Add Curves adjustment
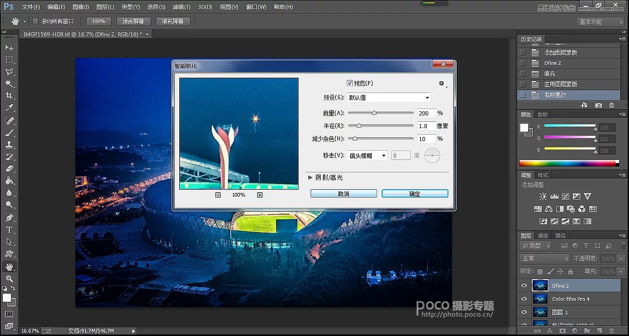 tap(566, 196)
